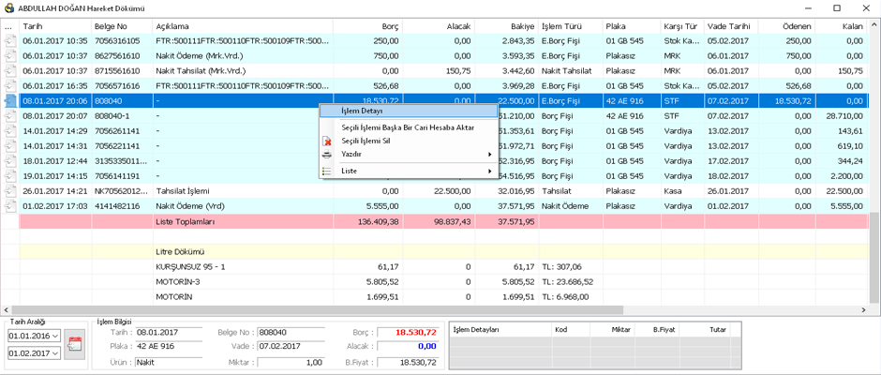Select row with Nakit Ödeme (Mrk.Vrd.)
The width and height of the screenshot is (881, 375).
click(x=436, y=55)
